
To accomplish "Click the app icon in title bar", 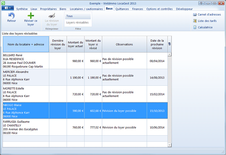I will [4, 3].
